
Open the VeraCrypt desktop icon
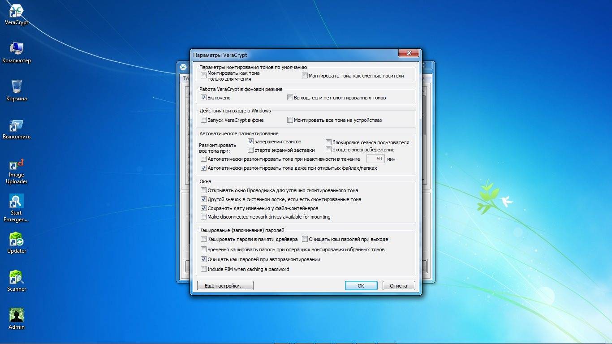(17, 15)
